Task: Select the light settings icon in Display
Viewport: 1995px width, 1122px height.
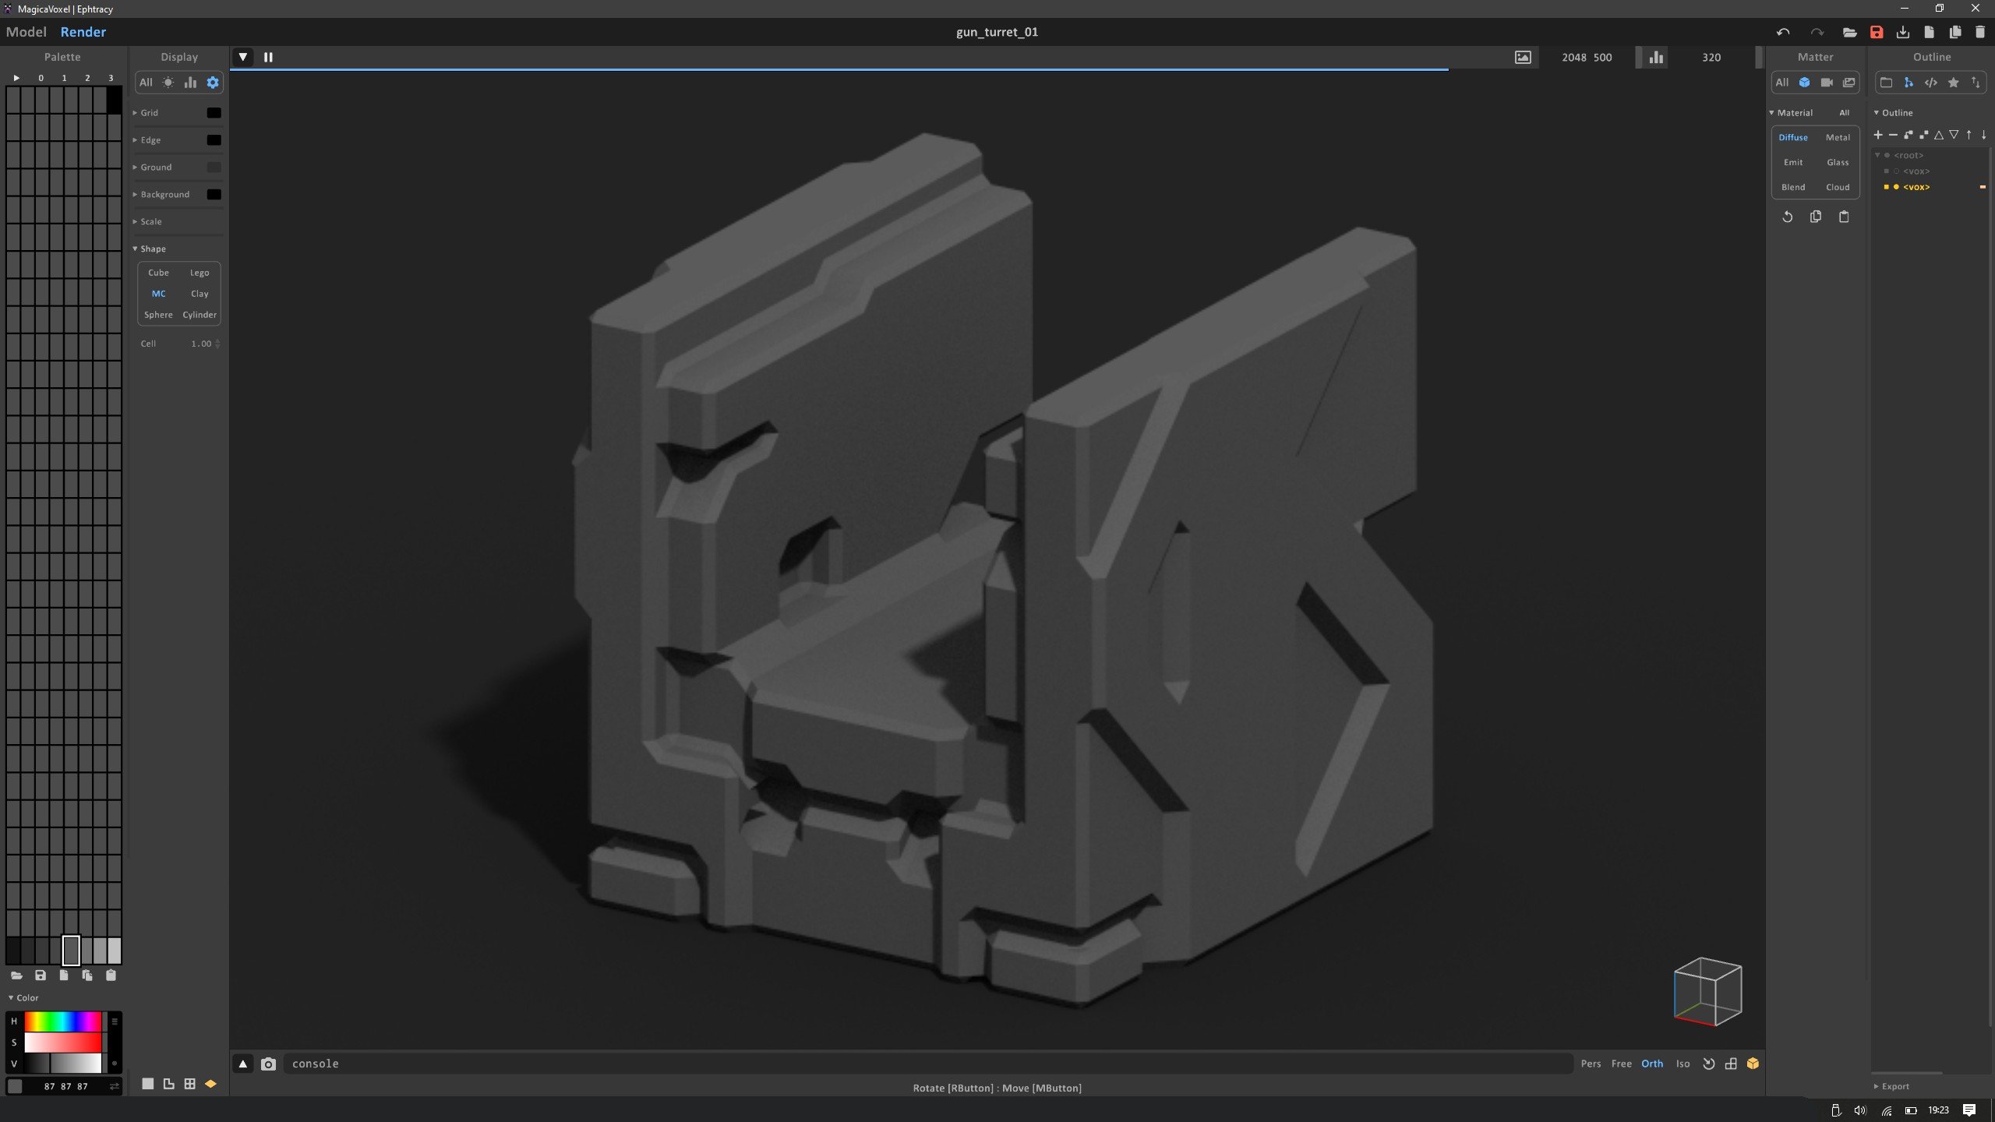Action: point(168,83)
